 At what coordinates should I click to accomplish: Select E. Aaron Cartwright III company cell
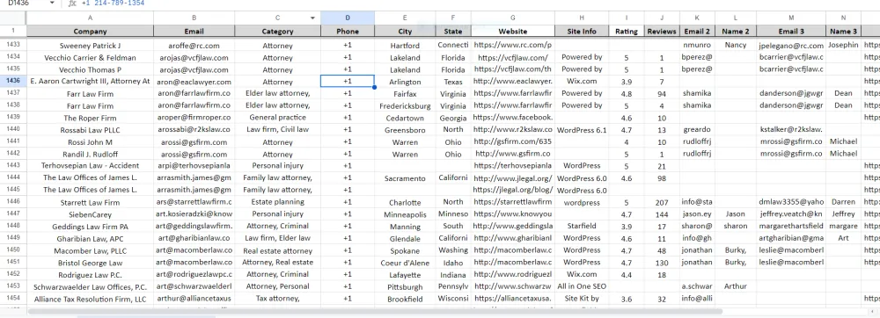tap(90, 81)
